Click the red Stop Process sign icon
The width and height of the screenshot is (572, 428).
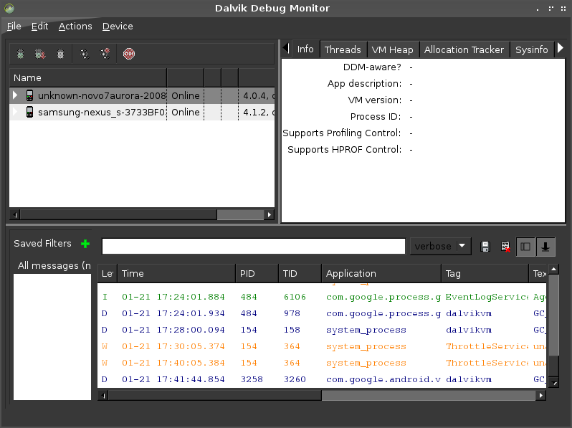[129, 54]
